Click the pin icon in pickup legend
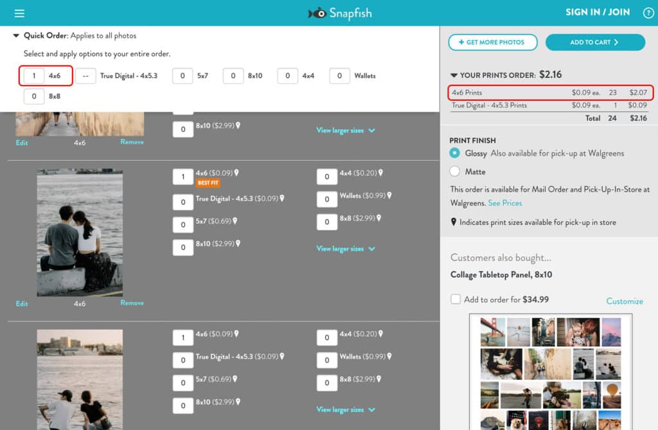 click(454, 222)
